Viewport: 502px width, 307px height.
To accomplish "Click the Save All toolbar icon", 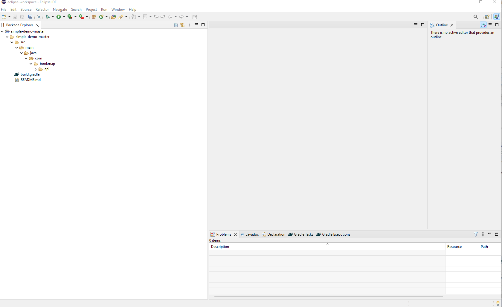I will pos(22,17).
